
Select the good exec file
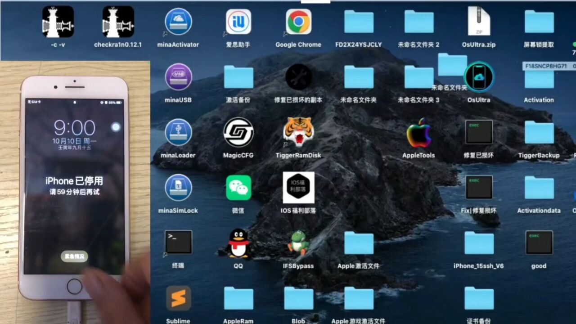[539, 243]
